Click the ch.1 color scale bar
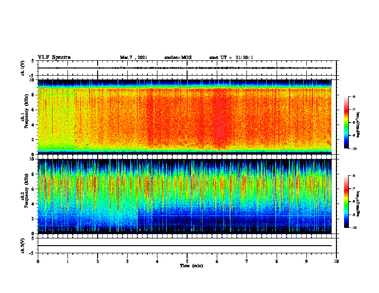The image size is (379, 293). tap(346, 123)
